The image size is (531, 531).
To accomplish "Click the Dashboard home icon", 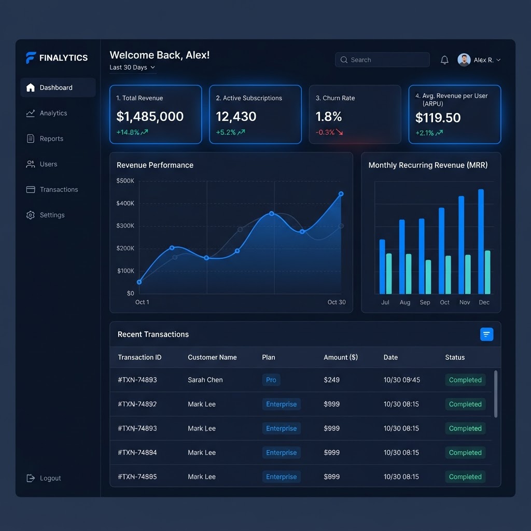I will 31,87.
